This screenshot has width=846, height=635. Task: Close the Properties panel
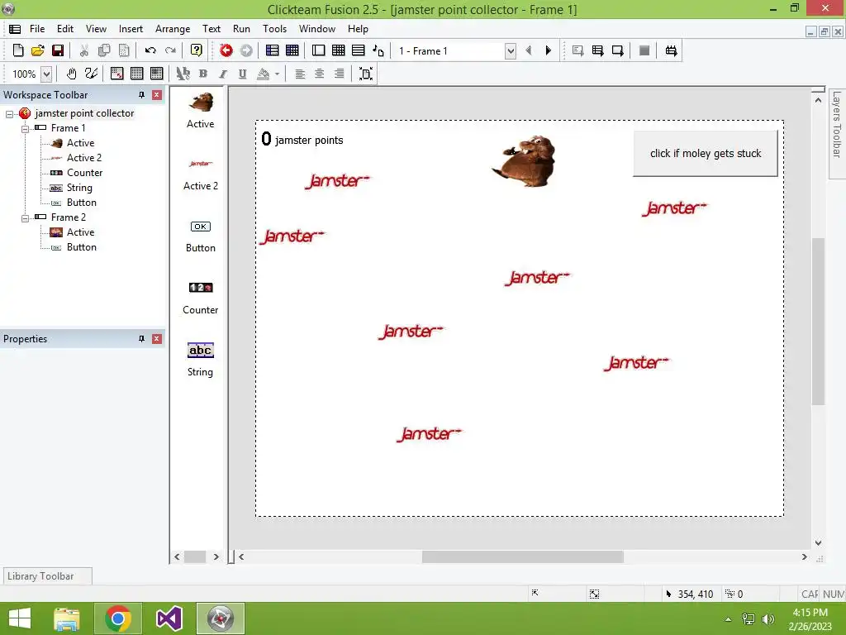pyautogui.click(x=157, y=339)
